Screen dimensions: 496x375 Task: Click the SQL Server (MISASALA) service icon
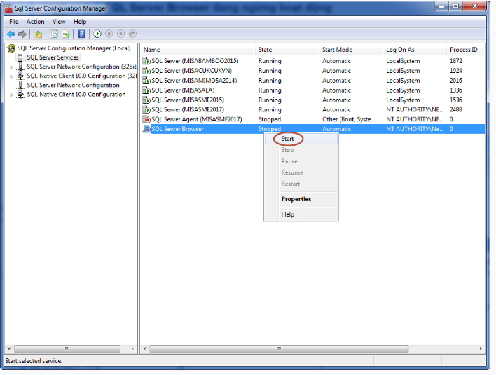pos(146,90)
